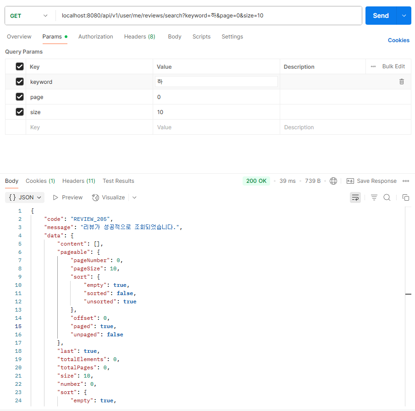Image resolution: width=415 pixels, height=411 pixels.
Task: Click the Preview button
Action: pyautogui.click(x=68, y=197)
